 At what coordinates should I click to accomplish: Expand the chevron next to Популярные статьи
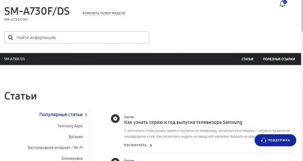click(86, 114)
